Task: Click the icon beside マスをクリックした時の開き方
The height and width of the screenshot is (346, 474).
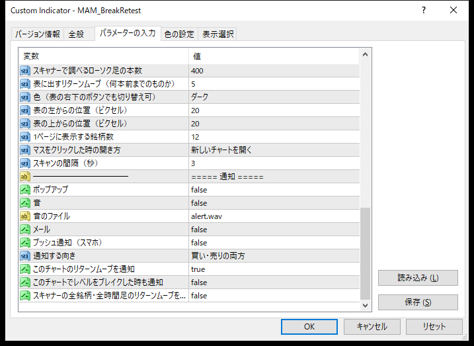Action: (25, 150)
